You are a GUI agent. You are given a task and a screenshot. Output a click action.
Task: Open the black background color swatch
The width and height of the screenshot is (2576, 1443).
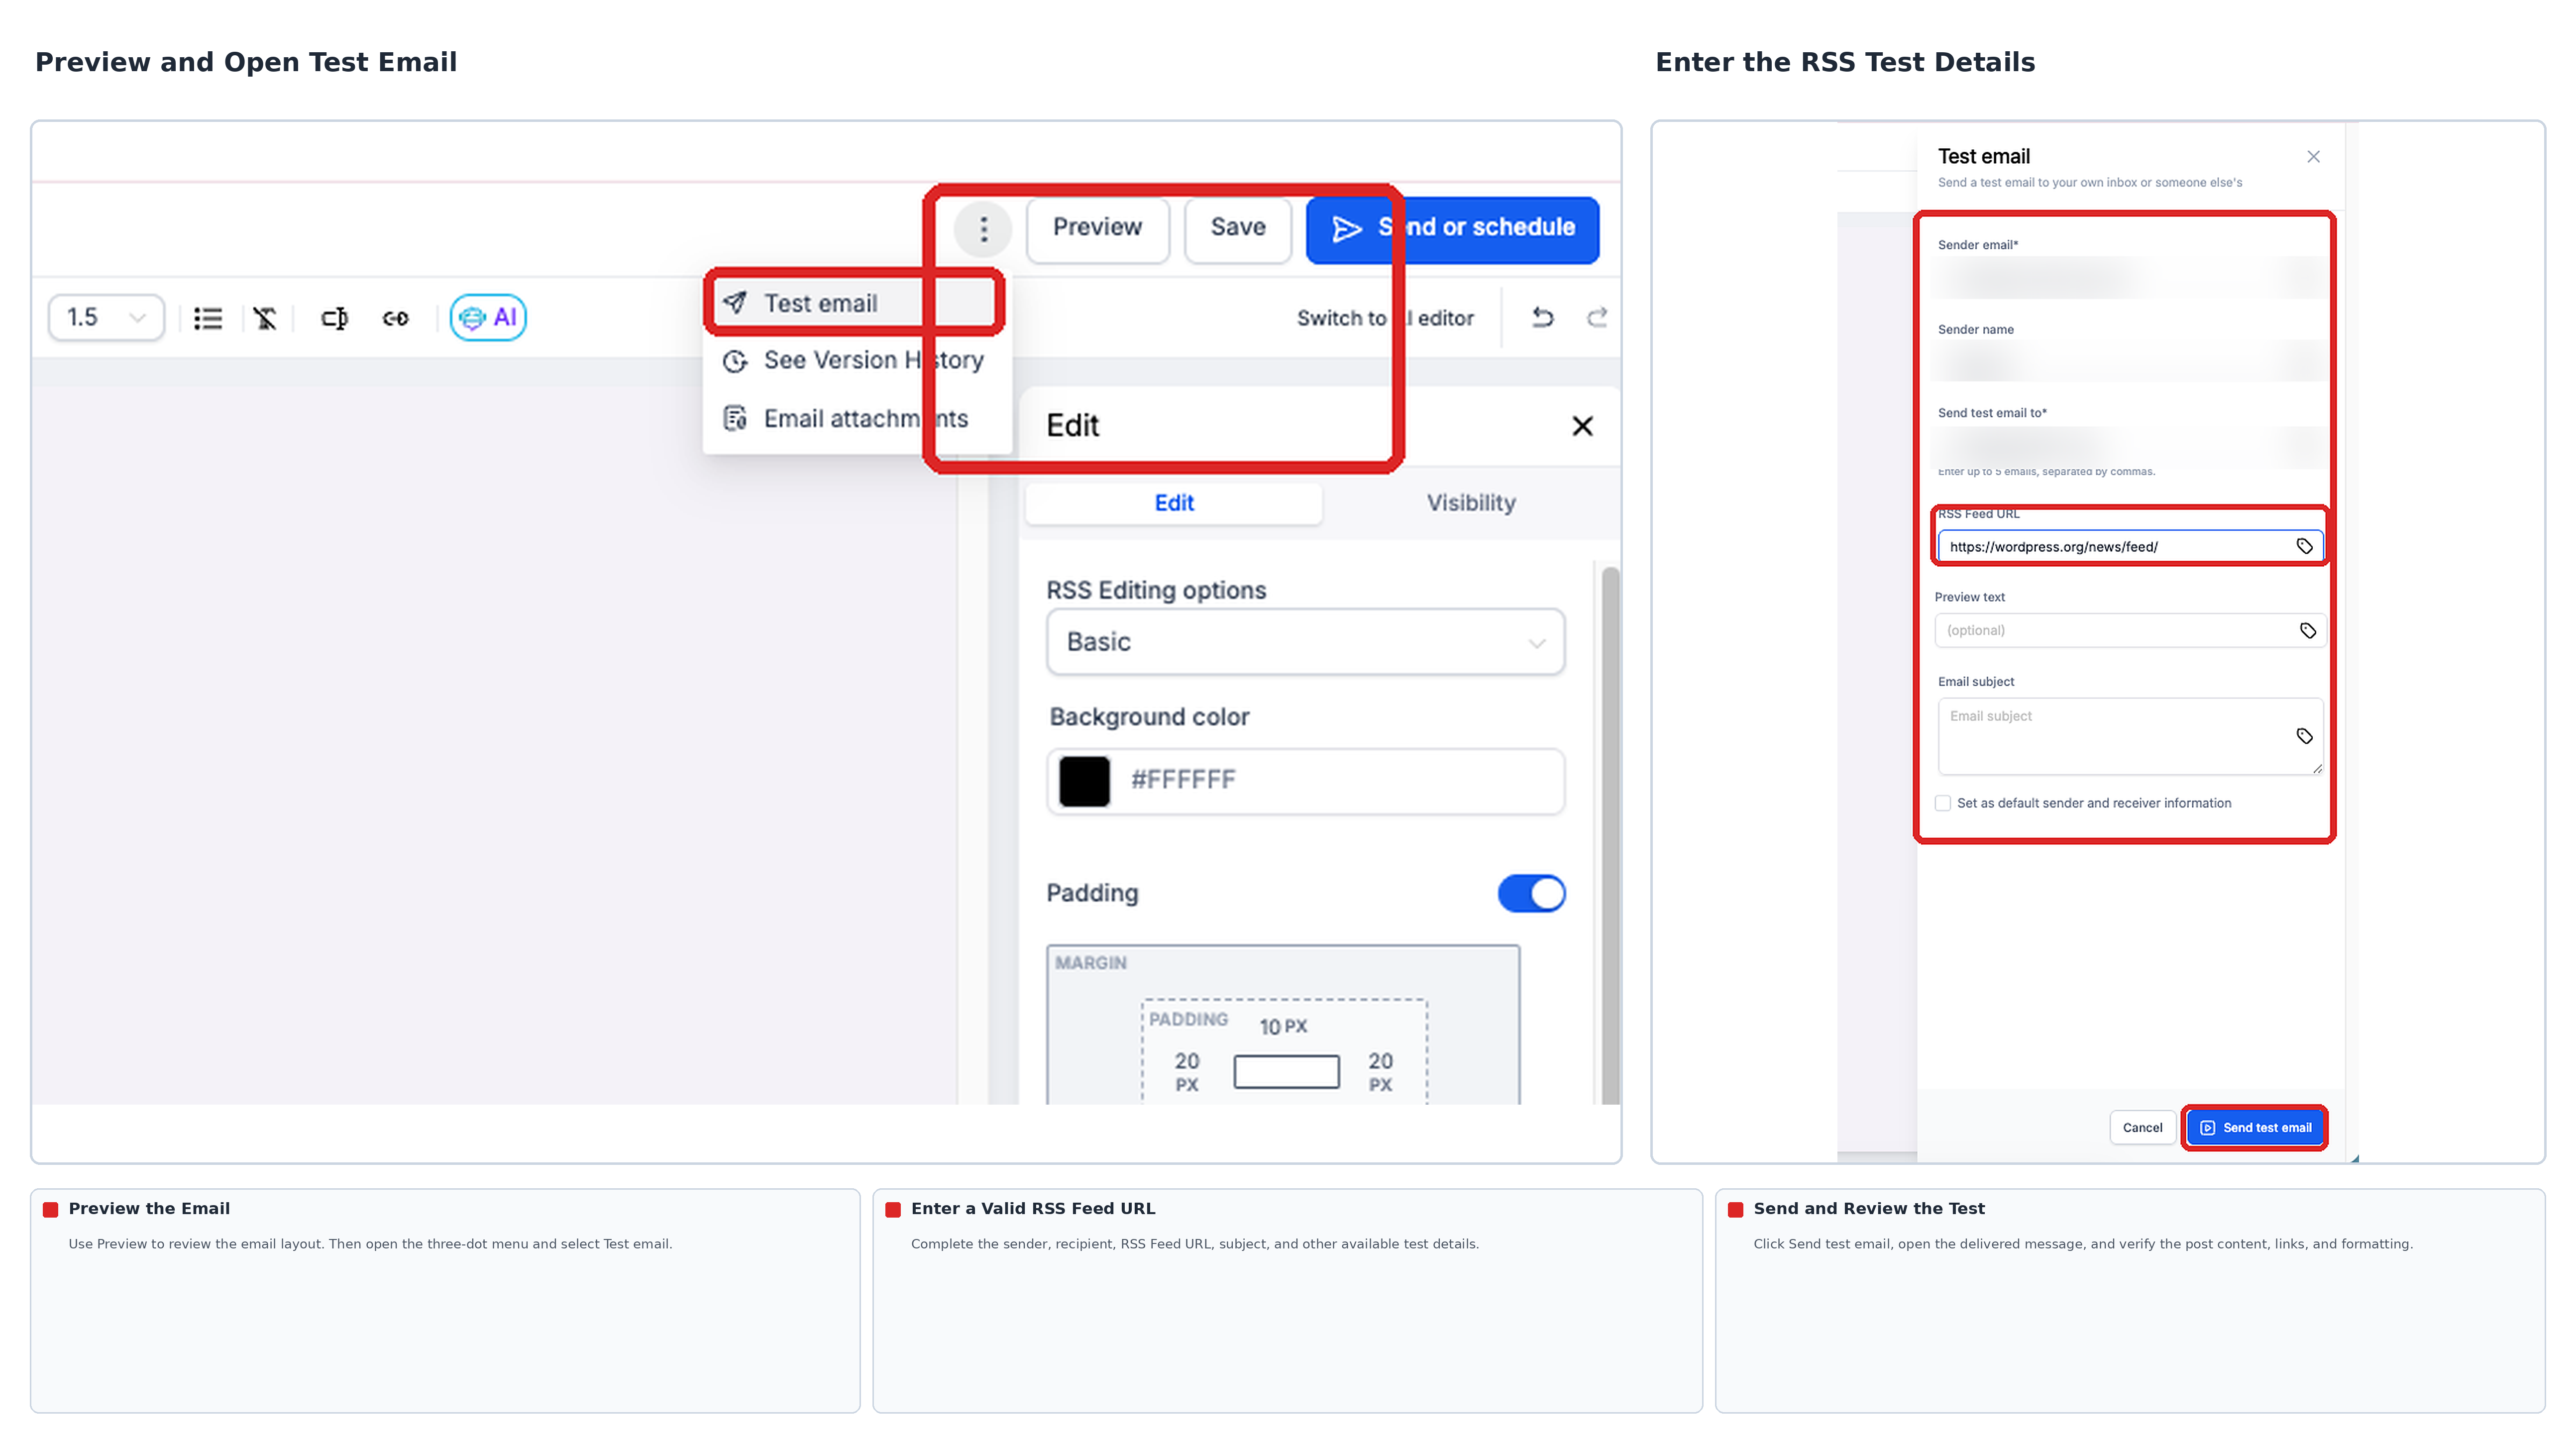click(x=1084, y=781)
